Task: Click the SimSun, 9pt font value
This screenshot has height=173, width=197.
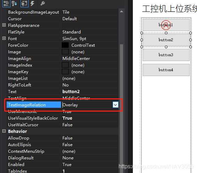Action: 74,39
